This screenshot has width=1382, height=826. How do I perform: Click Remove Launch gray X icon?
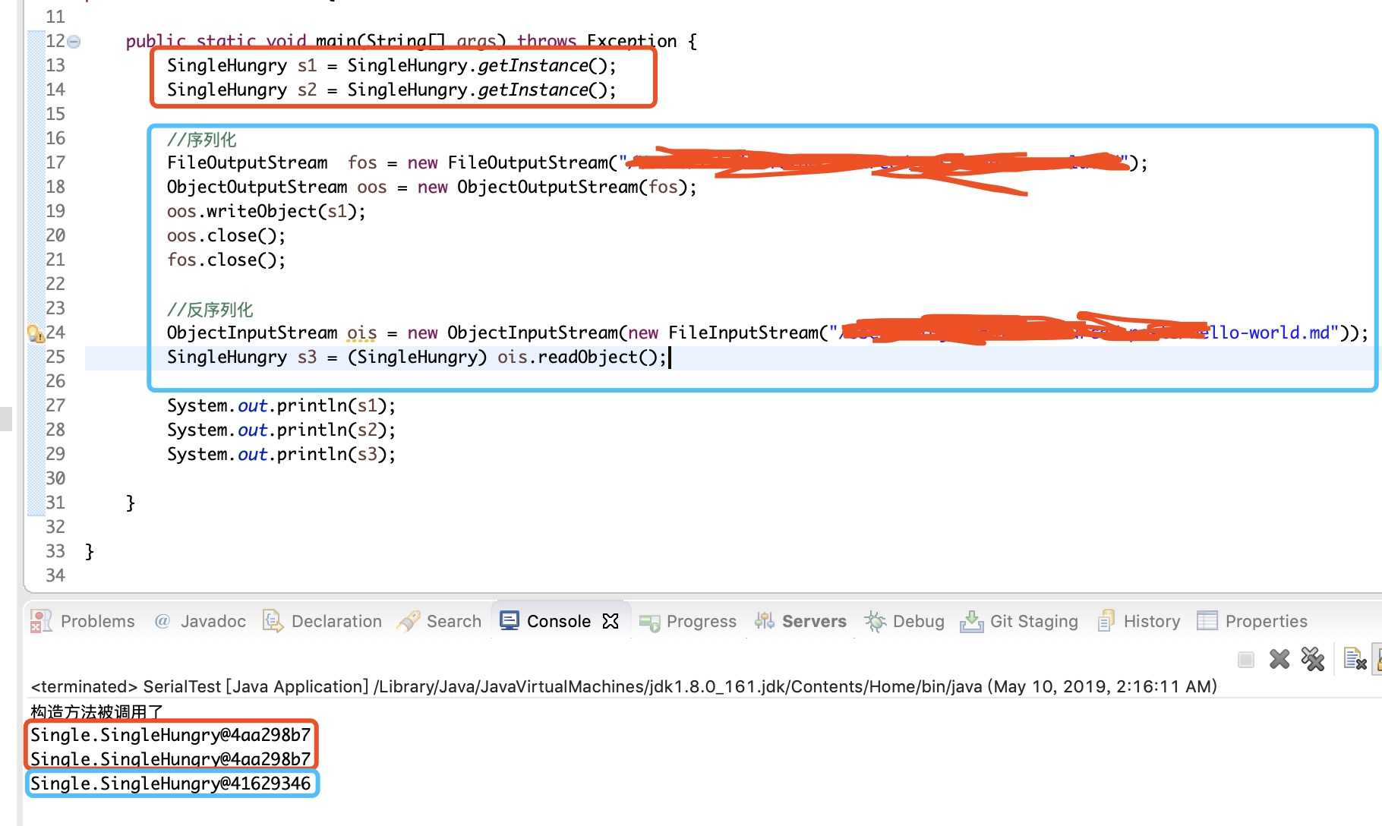pos(1279,659)
